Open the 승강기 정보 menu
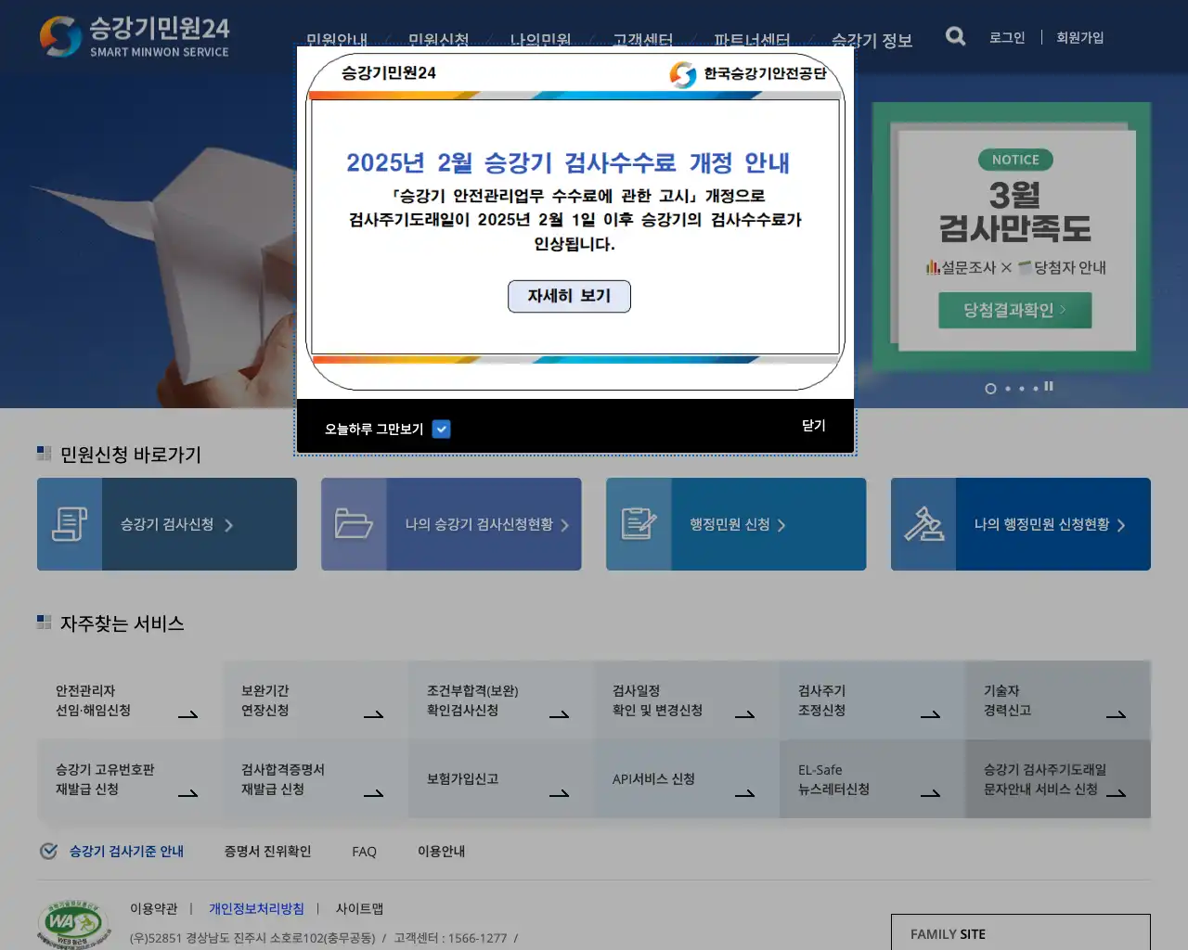Image resolution: width=1188 pixels, height=950 pixels. (x=872, y=40)
